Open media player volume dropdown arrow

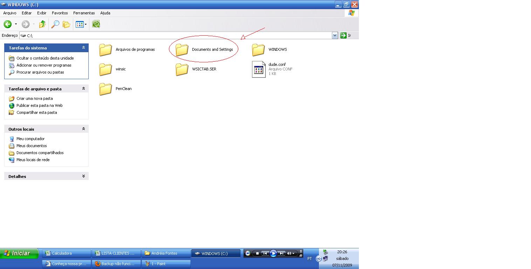293,253
